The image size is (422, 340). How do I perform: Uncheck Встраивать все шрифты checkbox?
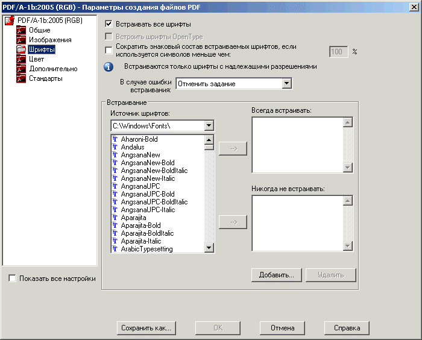click(x=109, y=24)
